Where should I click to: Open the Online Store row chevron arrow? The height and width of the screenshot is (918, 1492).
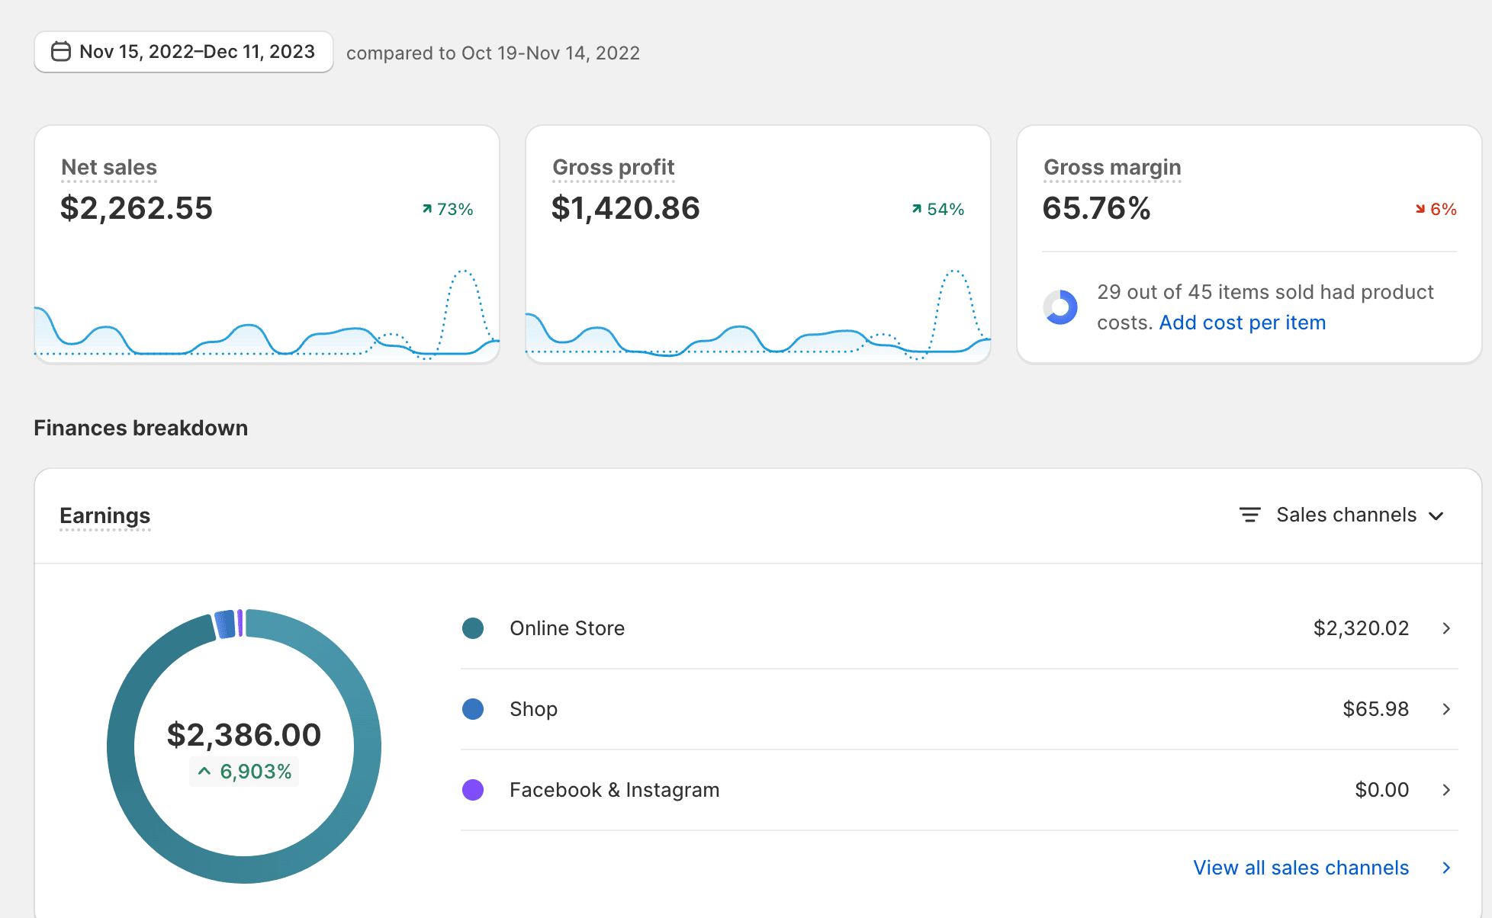1446,628
